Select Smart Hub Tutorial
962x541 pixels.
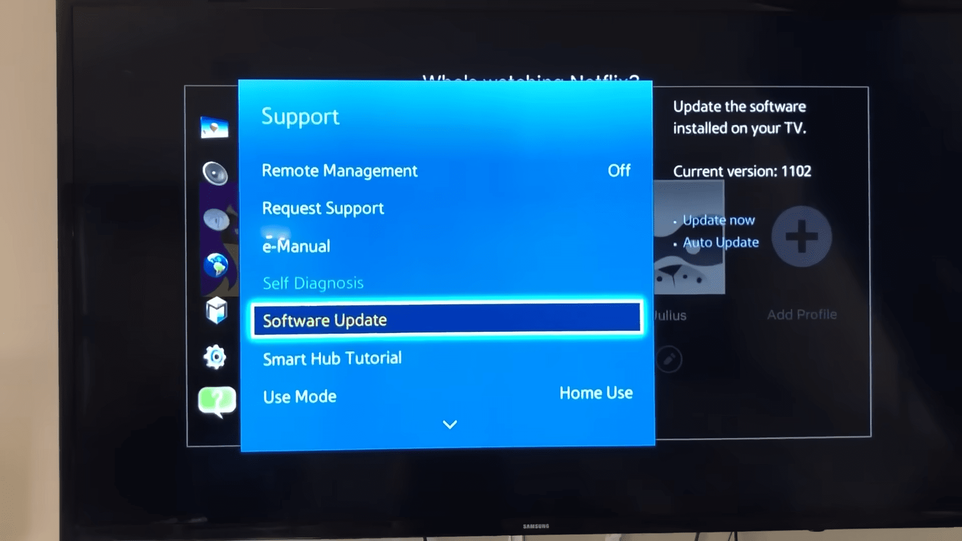tap(332, 357)
